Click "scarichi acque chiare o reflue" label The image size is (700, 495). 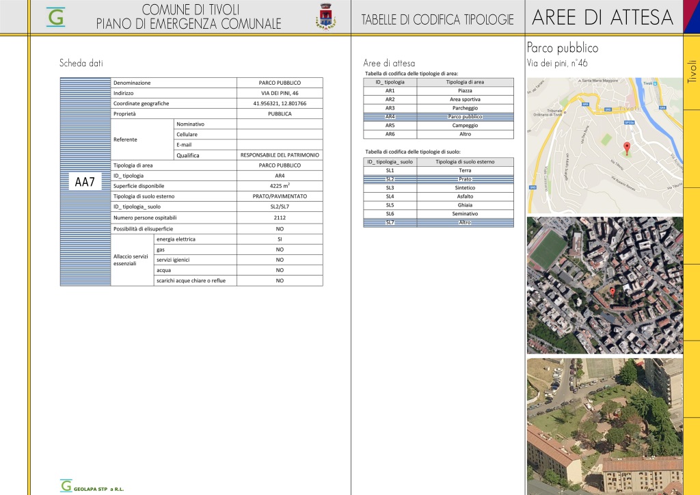click(x=191, y=281)
